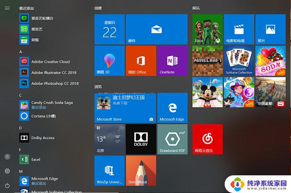The height and width of the screenshot is (193, 291).
Task: Open 我的 Office tile
Action: (141, 61)
